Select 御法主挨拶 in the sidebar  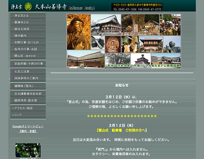(28, 29)
